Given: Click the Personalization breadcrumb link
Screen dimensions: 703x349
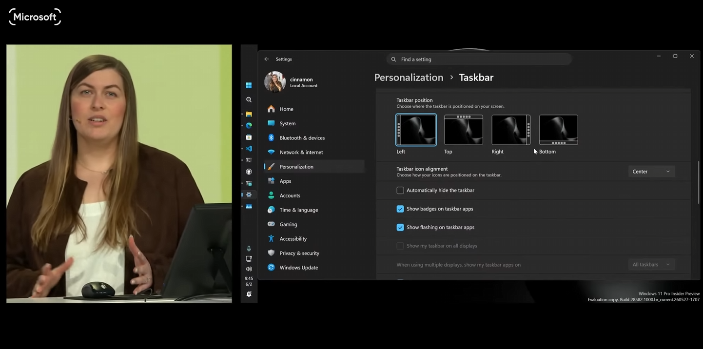Looking at the screenshot, I should tap(409, 78).
